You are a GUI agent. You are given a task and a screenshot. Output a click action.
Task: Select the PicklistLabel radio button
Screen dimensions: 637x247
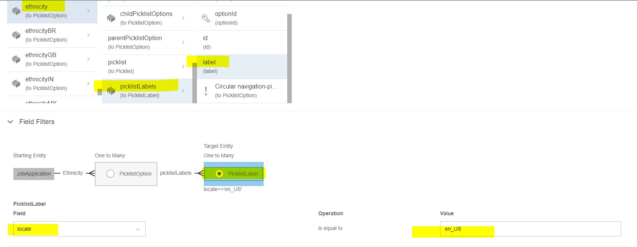point(219,174)
